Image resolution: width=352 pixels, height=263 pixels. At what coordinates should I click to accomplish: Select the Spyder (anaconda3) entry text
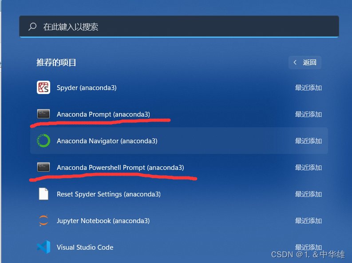click(x=87, y=88)
